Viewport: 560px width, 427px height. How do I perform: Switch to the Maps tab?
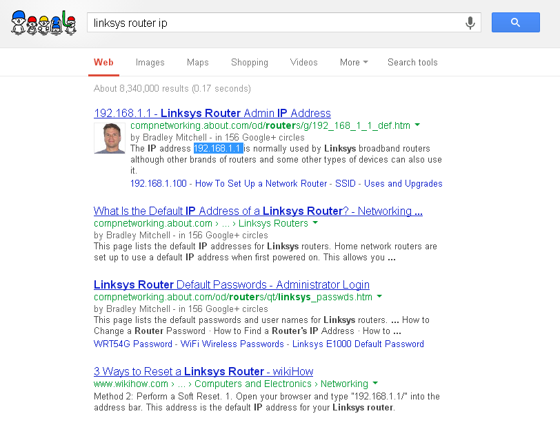(197, 63)
